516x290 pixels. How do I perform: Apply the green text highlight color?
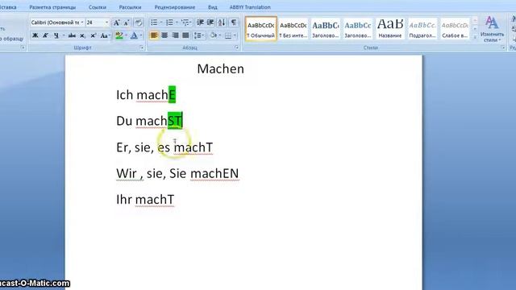(x=119, y=35)
